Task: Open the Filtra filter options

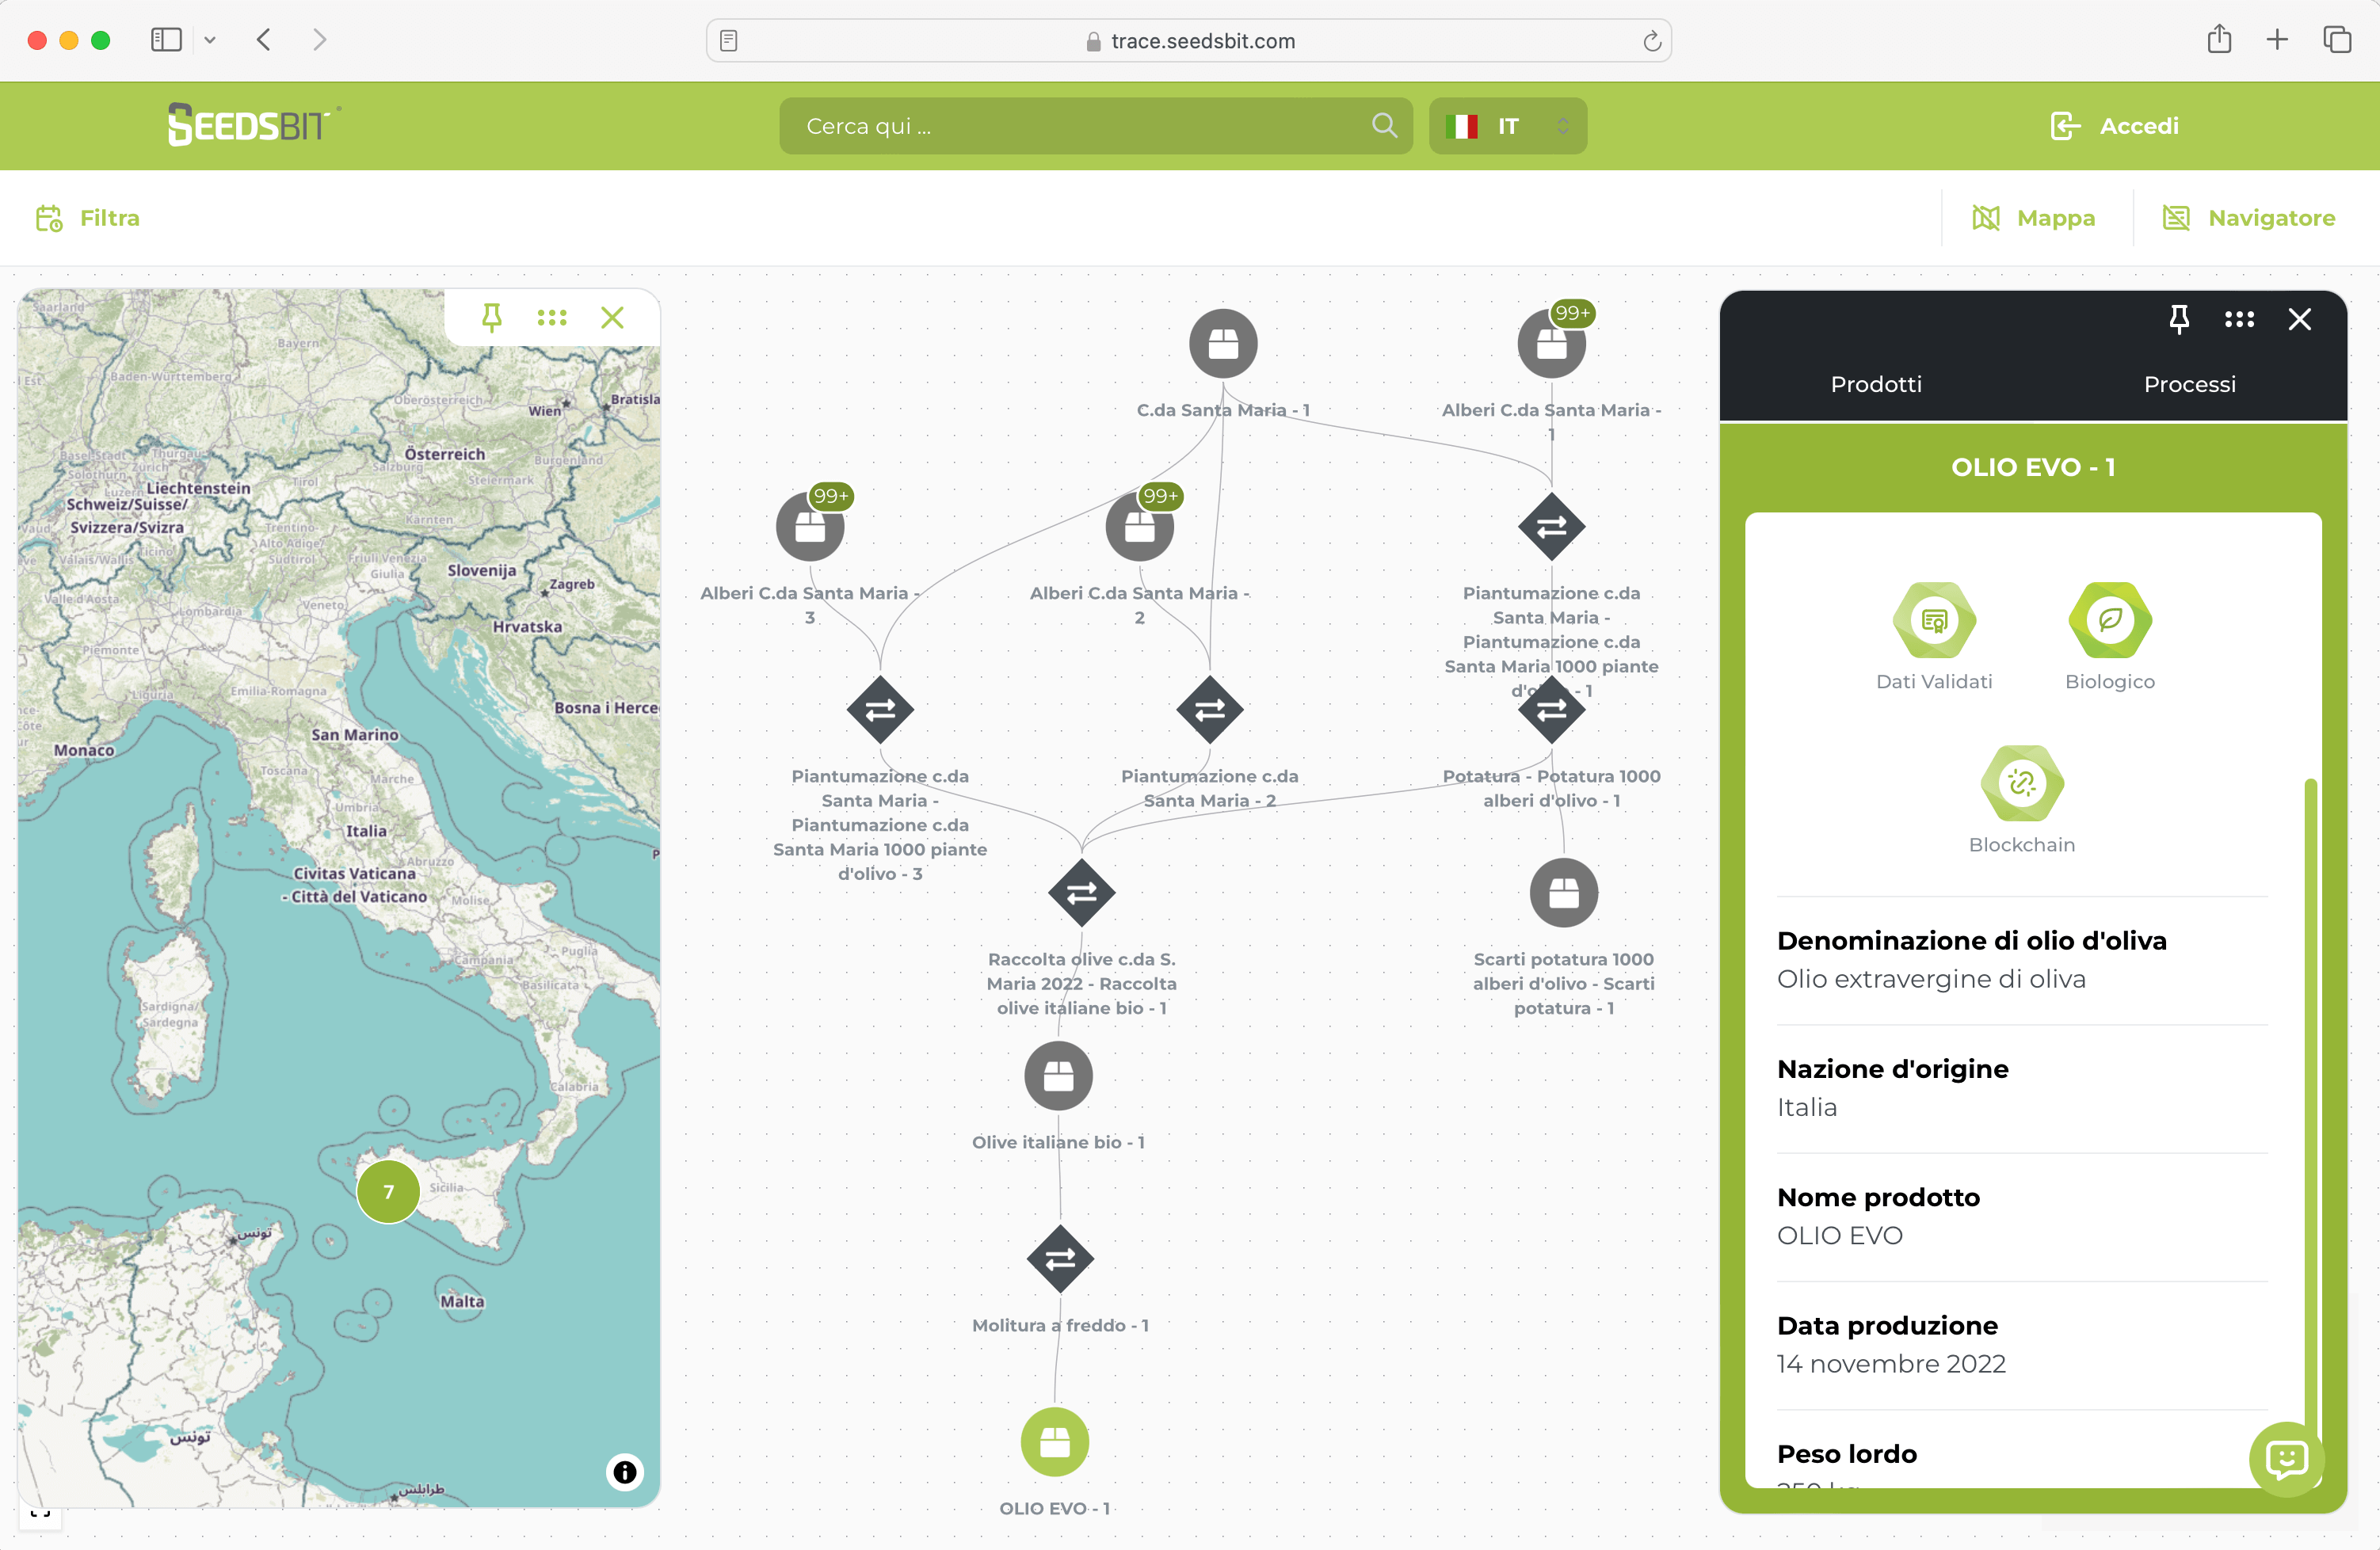Action: [88, 218]
